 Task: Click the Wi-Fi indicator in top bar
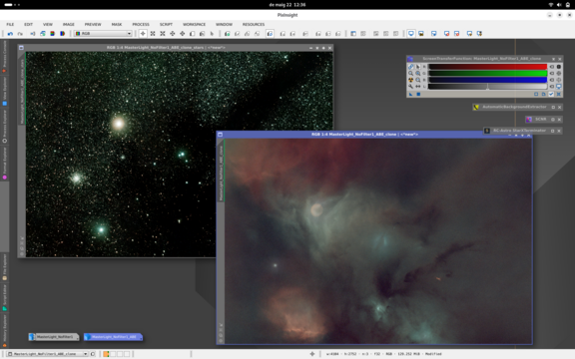coord(551,5)
